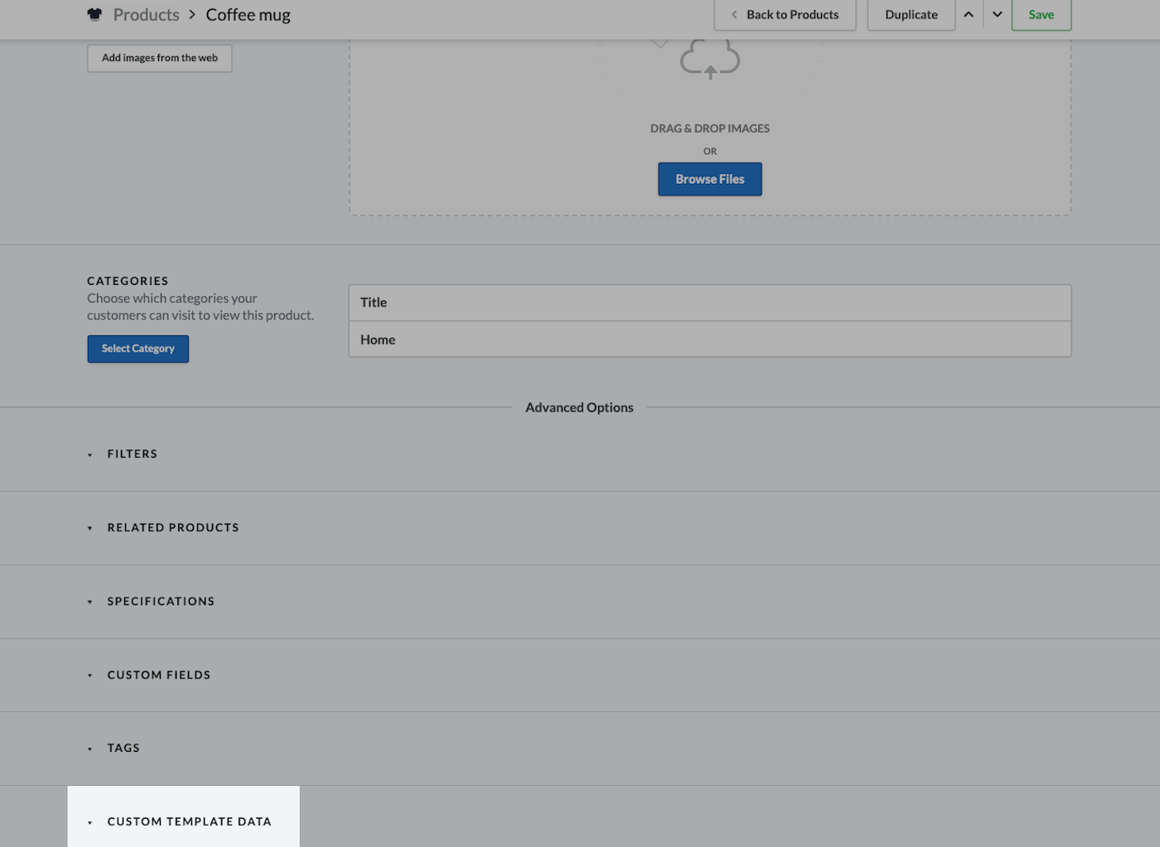
Task: Click the Duplicate button
Action: click(911, 14)
